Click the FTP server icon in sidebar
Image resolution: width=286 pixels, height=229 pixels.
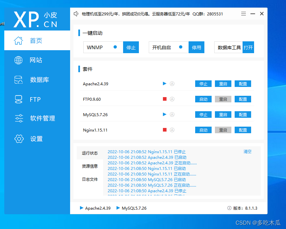pos(18,99)
